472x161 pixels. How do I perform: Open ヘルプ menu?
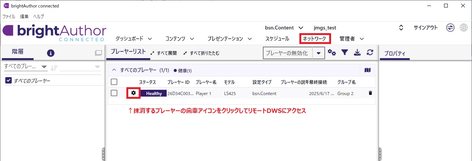38,16
